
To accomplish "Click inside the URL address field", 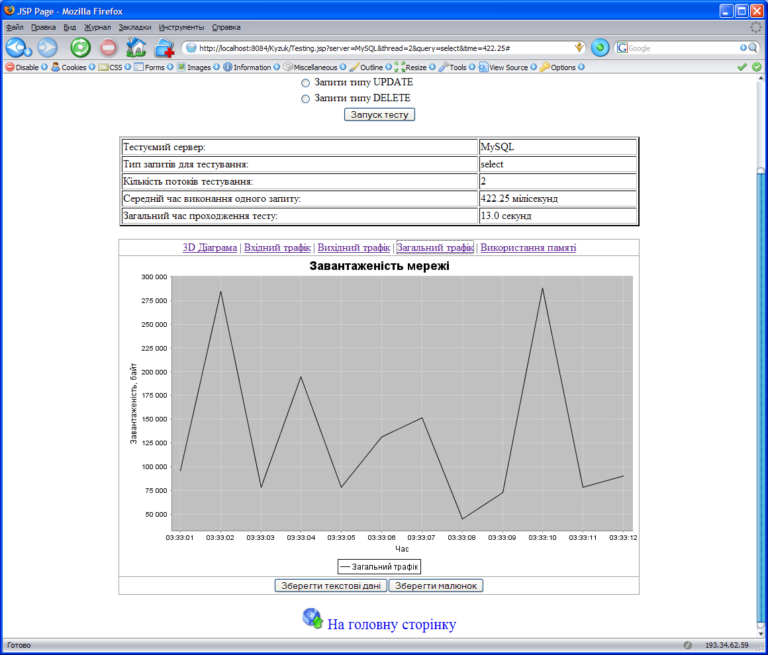I will pos(384,48).
